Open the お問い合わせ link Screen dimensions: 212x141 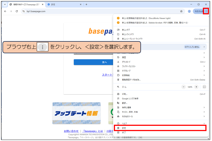[x=71, y=131]
